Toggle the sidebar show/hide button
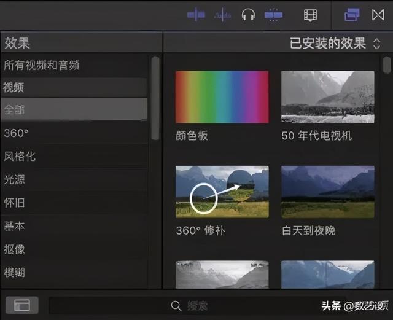 (22, 305)
